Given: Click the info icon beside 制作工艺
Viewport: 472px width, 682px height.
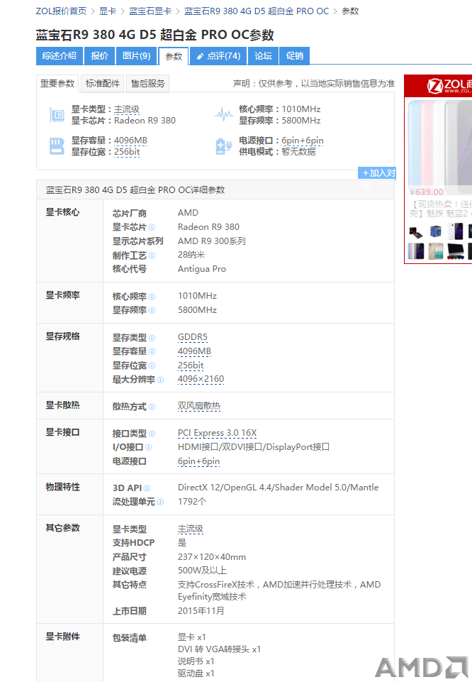Looking at the screenshot, I should 152,255.
